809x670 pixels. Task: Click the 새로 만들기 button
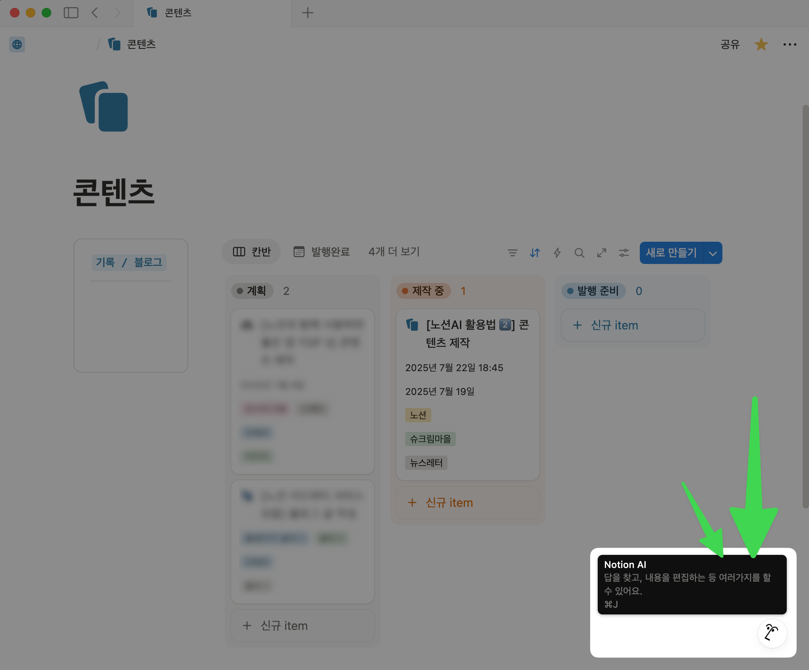(x=671, y=253)
